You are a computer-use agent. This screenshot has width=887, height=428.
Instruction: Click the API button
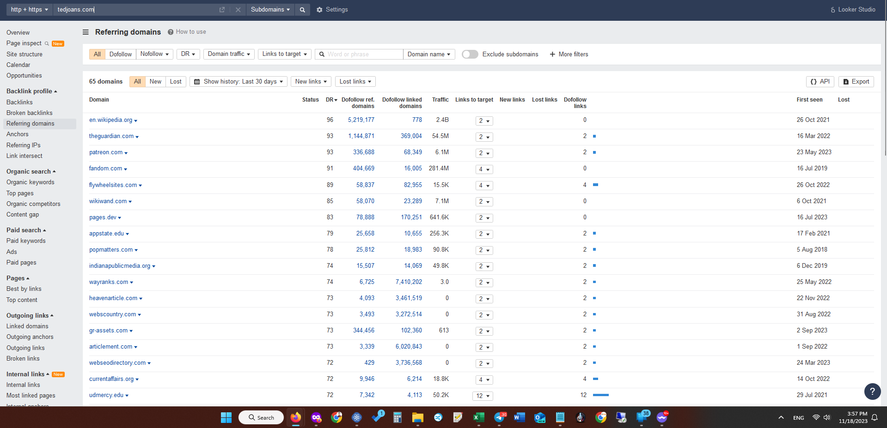pos(820,82)
